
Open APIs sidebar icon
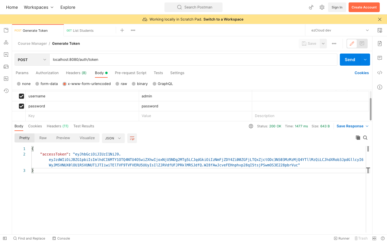click(x=6, y=42)
